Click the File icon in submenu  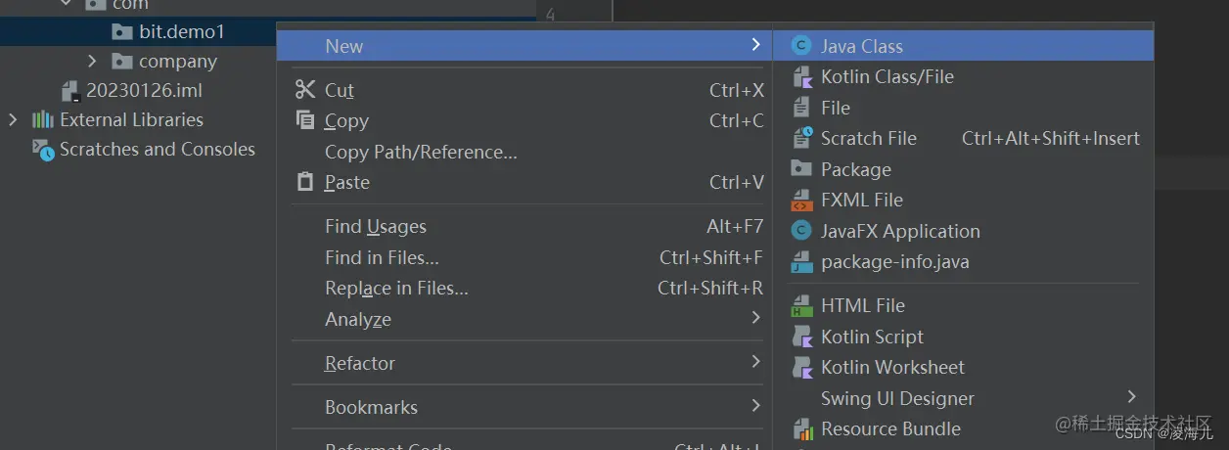coord(801,108)
